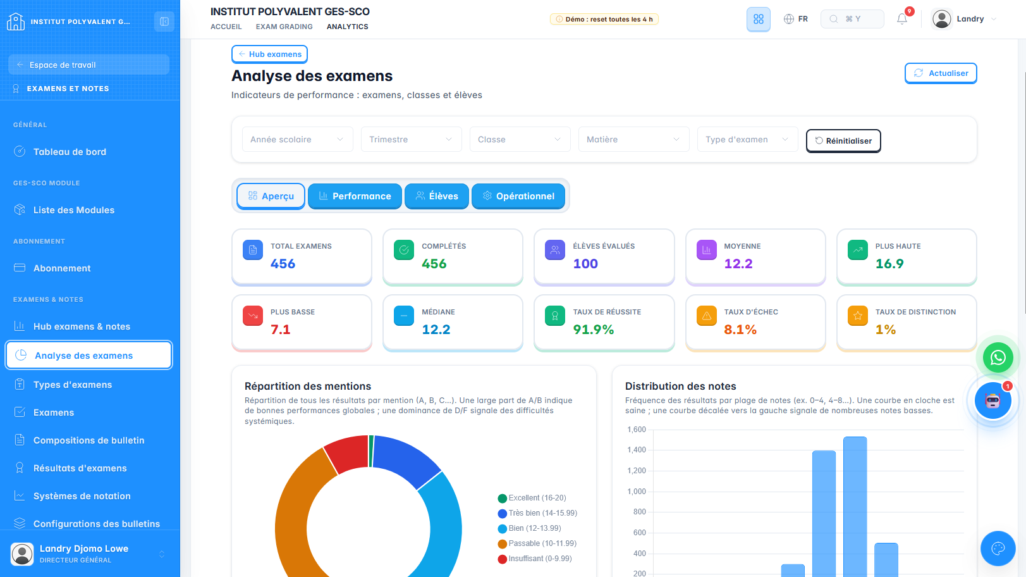Screen dimensions: 1026x577
Task: Click the Abonnement card icon
Action: point(20,268)
